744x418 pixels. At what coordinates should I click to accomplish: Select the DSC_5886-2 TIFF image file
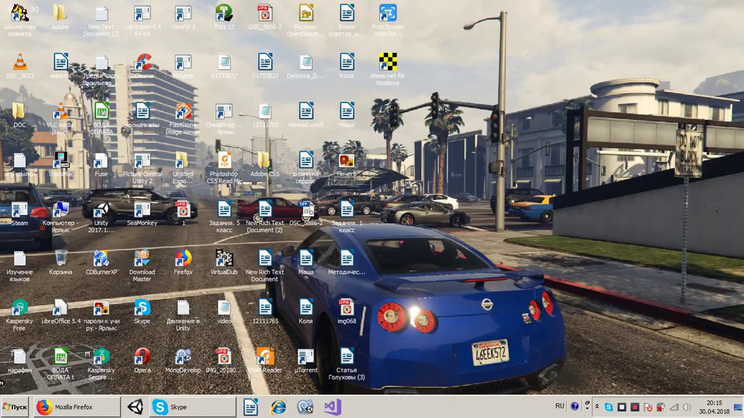pos(306,213)
